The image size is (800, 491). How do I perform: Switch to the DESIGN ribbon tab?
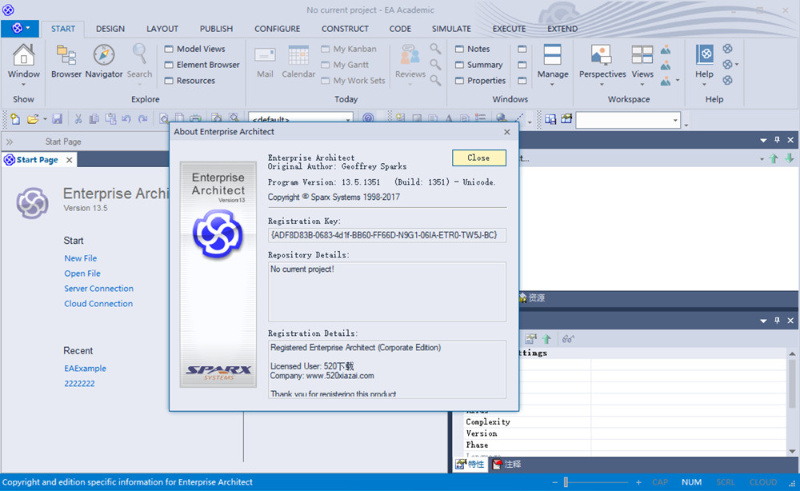click(x=110, y=29)
